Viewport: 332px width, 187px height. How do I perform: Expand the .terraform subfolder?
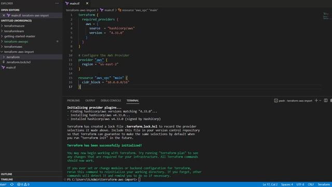[x=12, y=57]
